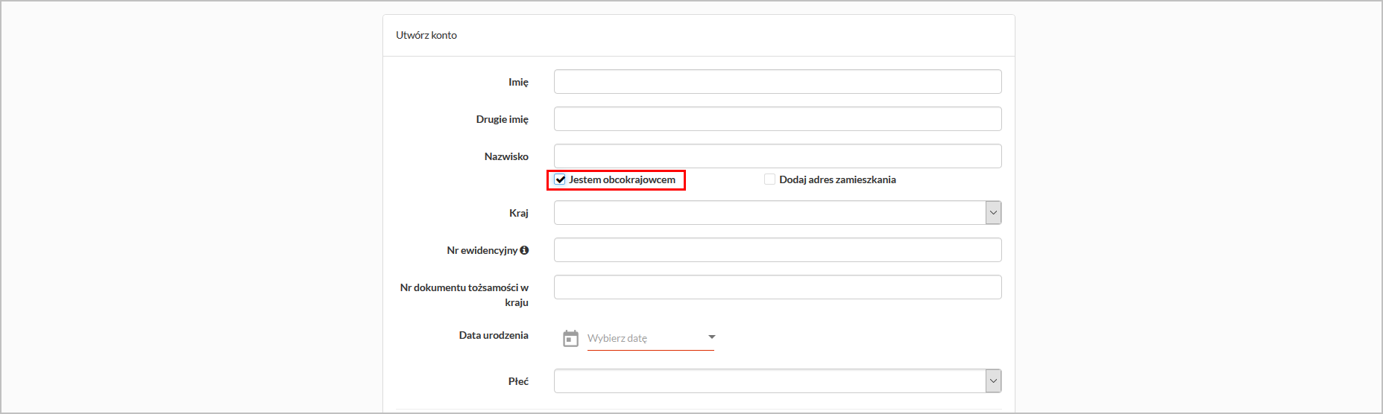
Task: Open the Kraj dropdown list
Action: click(x=992, y=213)
